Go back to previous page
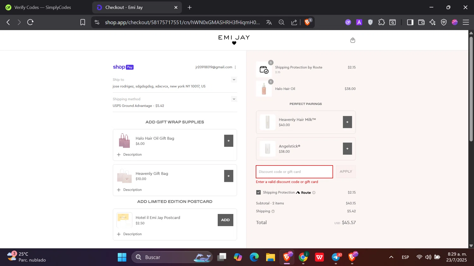The height and width of the screenshot is (266, 474). point(8,22)
